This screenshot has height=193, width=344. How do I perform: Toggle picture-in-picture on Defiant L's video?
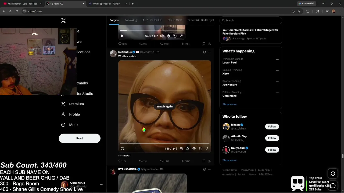click(200, 149)
